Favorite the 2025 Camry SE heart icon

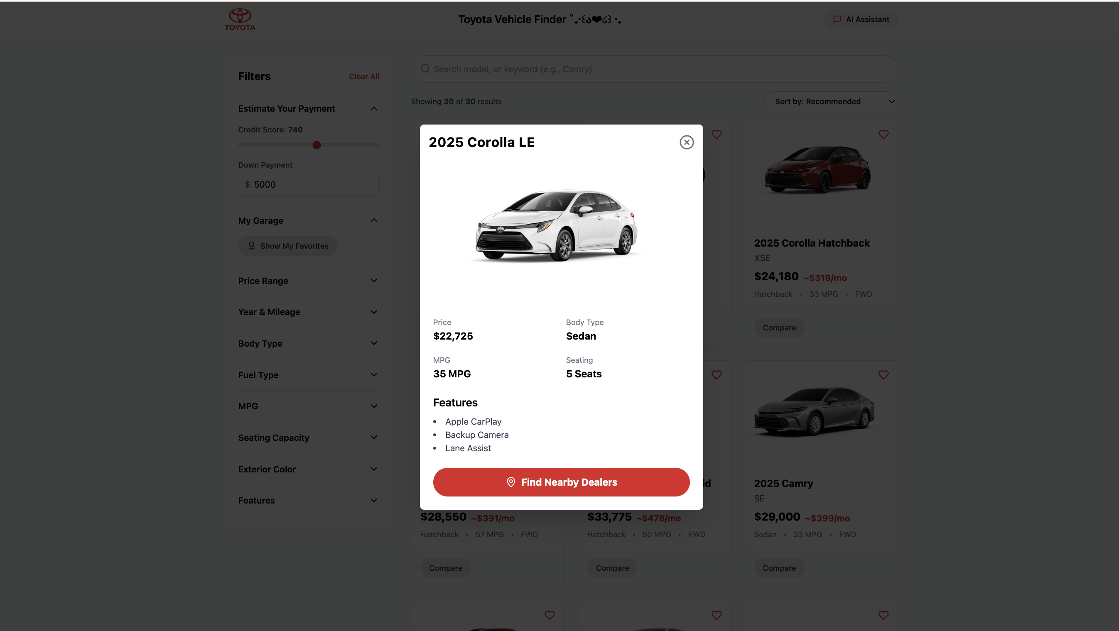coord(883,375)
